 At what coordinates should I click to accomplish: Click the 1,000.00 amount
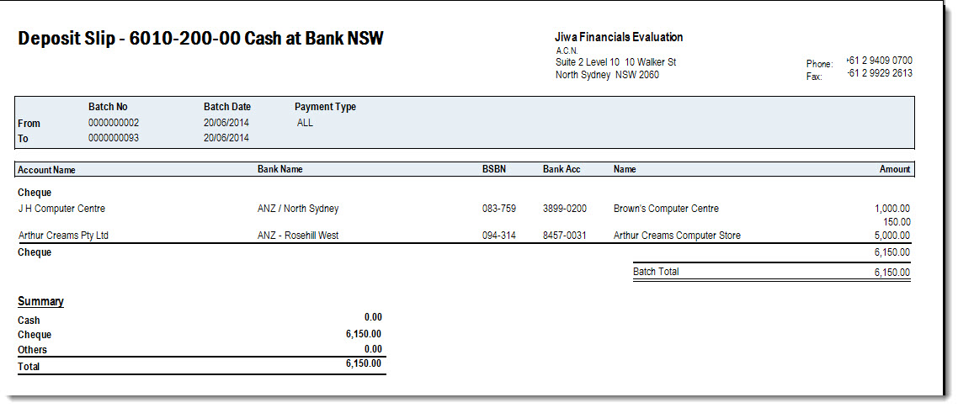[892, 209]
